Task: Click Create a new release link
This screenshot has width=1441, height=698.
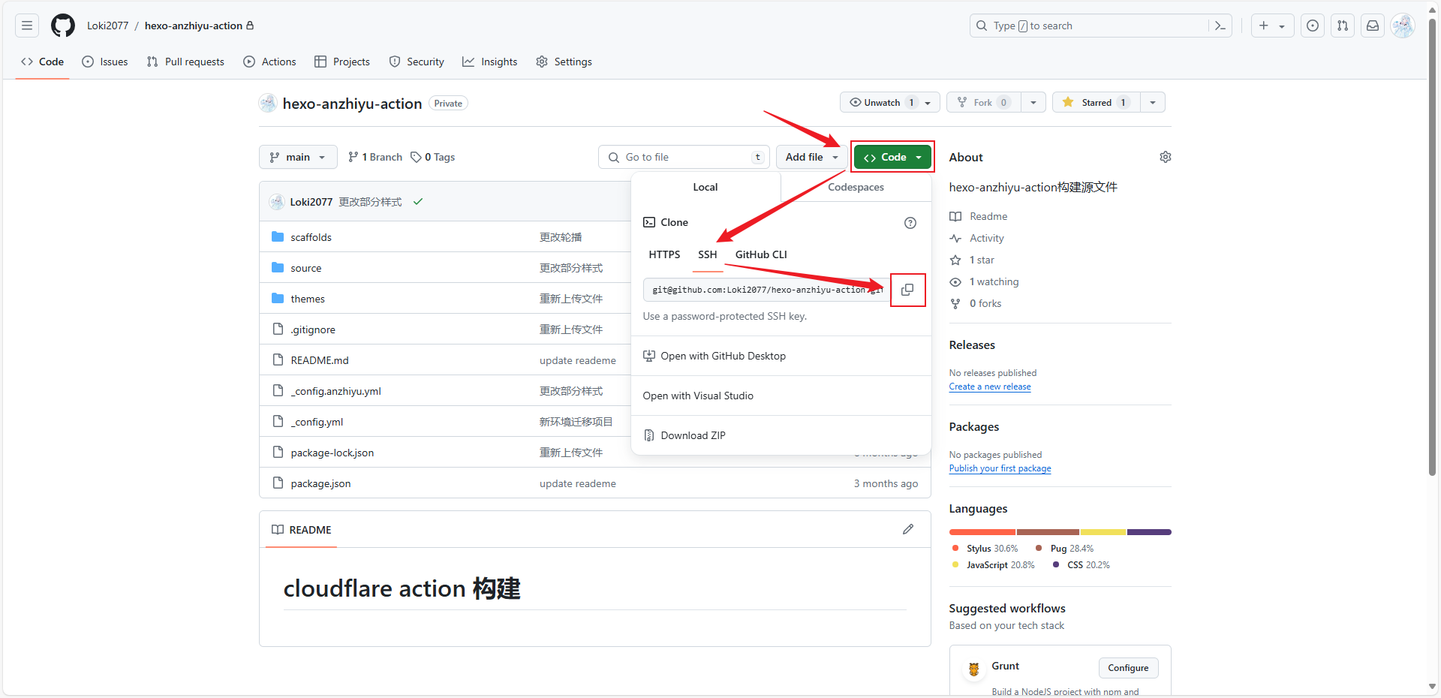Action: pyautogui.click(x=990, y=387)
